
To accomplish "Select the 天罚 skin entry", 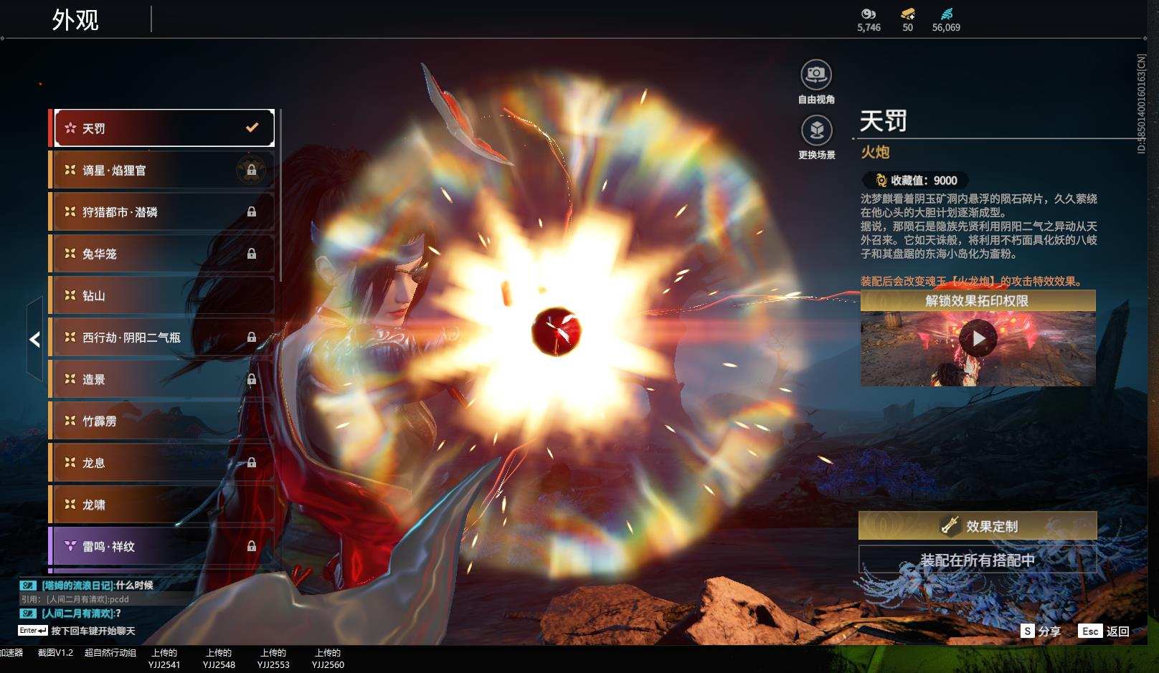I will [164, 128].
